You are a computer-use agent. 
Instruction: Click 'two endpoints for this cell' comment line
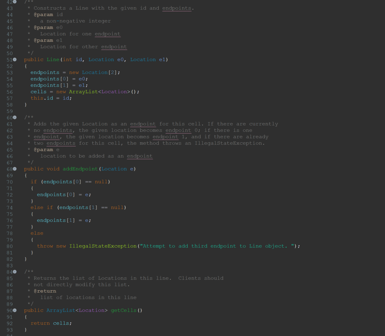point(149,143)
